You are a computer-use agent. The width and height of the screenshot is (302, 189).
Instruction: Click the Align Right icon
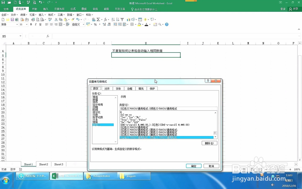click(56, 24)
